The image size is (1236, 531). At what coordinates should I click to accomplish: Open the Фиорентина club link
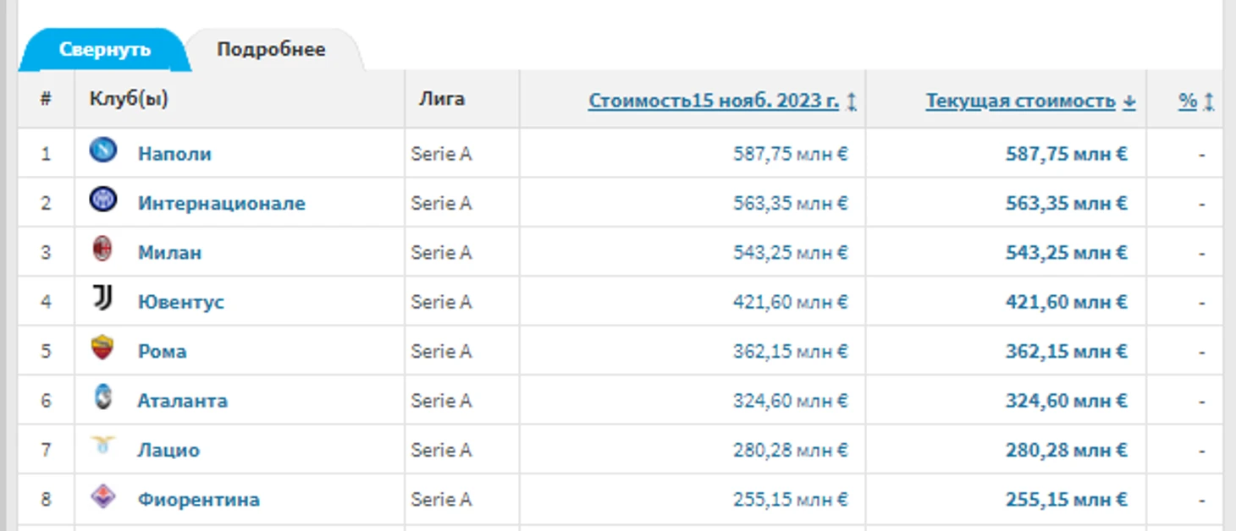[198, 499]
